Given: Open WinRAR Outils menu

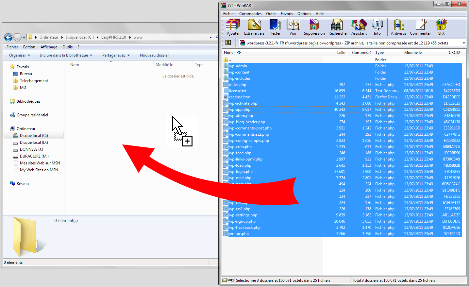Looking at the screenshot, I should click(x=271, y=14).
